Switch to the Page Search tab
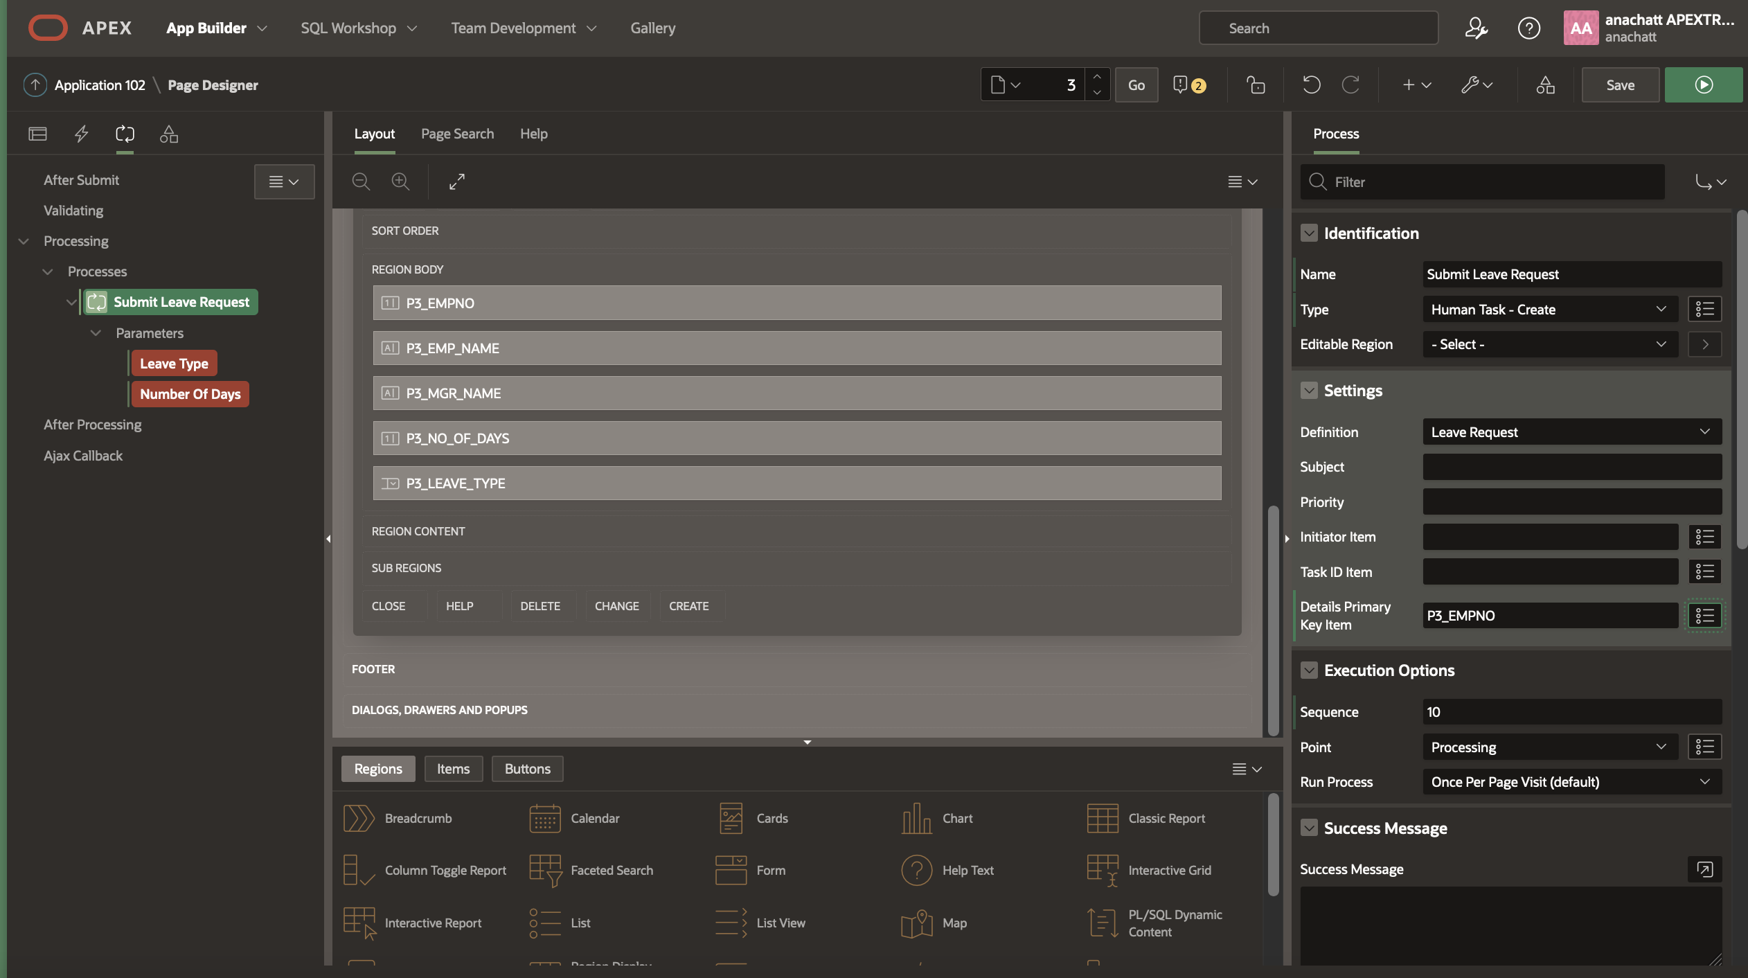Viewport: 1748px width, 978px height. pyautogui.click(x=457, y=134)
